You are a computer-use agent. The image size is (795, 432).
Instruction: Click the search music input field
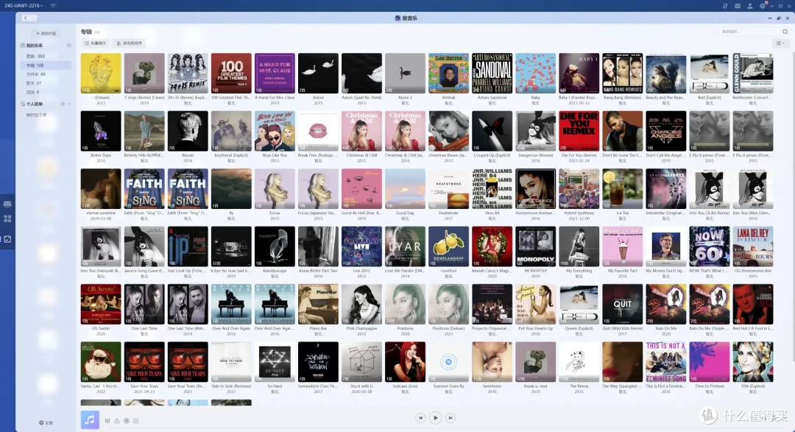pos(749,32)
